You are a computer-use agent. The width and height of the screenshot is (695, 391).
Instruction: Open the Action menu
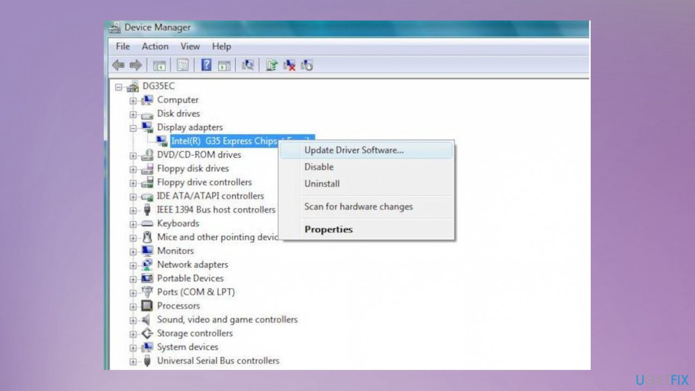click(155, 47)
